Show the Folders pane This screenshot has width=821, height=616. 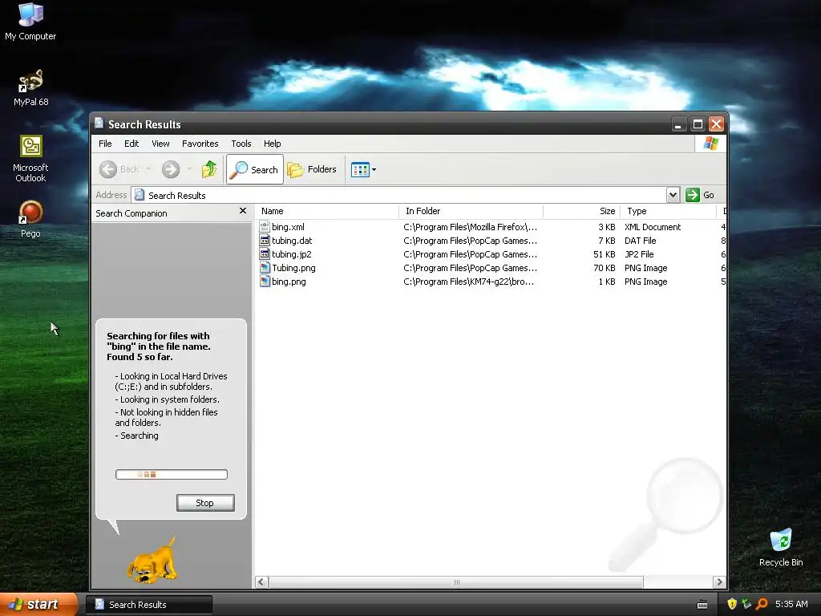click(x=312, y=169)
